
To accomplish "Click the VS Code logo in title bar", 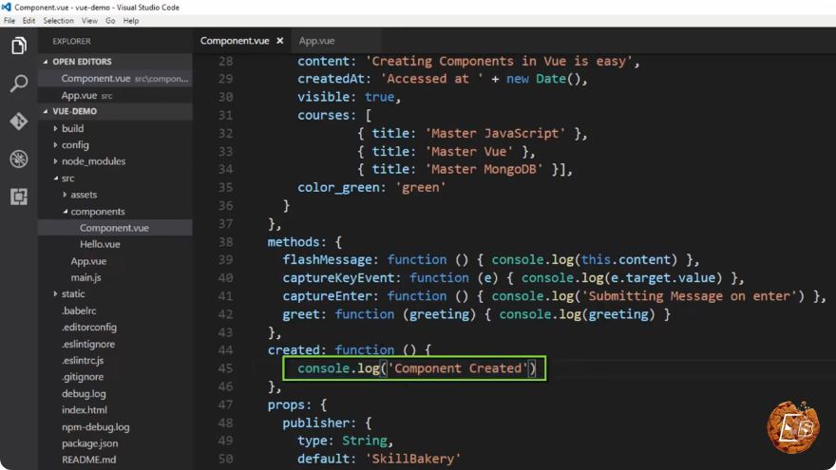I will (x=7, y=7).
